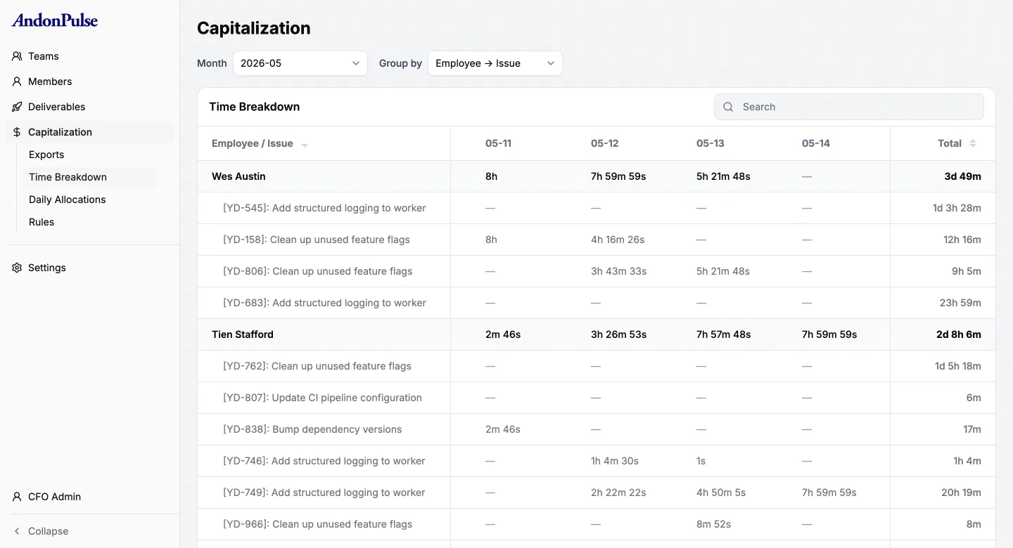Click the Deliverables rocket icon

pyautogui.click(x=17, y=107)
